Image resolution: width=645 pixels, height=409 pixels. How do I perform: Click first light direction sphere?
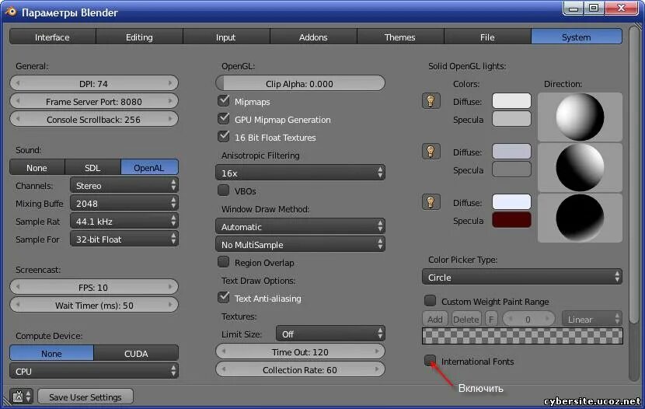click(x=580, y=117)
